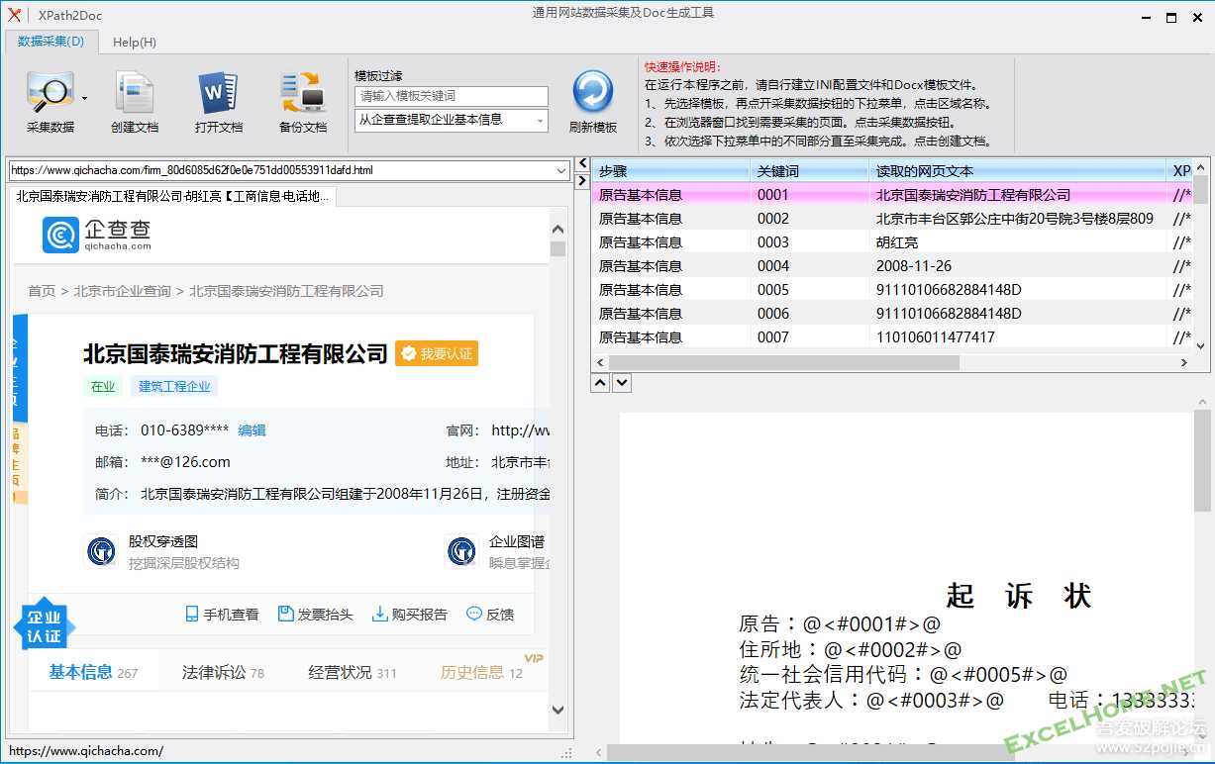Open the 历史信息 12 VIP tab
The image size is (1215, 764).
tap(482, 672)
